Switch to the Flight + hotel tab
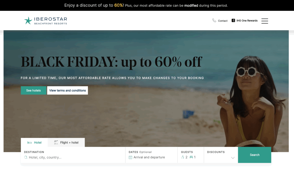 pos(66,142)
